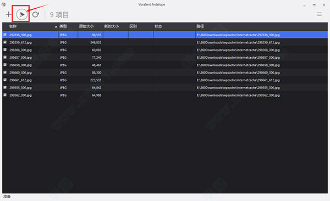Click the plus icon to add files
The image size is (330, 201).
pos(8,14)
